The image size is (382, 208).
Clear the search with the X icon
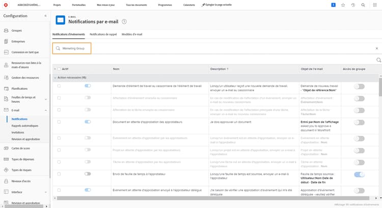point(376,48)
